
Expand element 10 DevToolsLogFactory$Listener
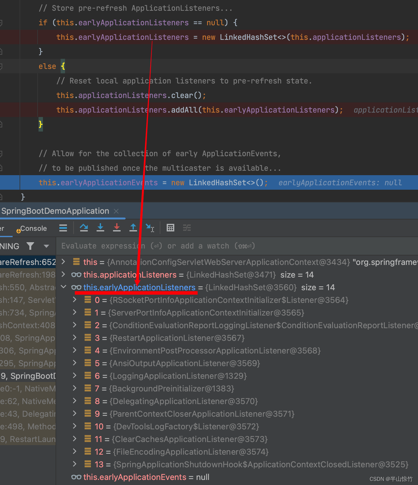[75, 426]
